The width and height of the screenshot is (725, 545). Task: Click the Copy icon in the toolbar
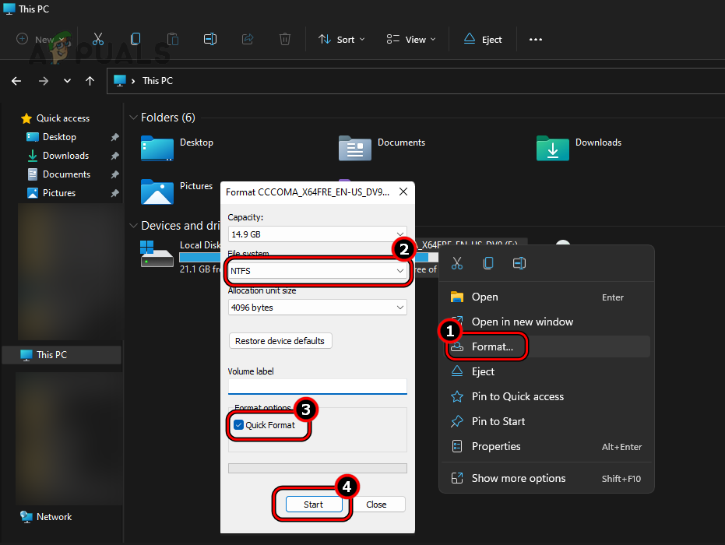[135, 39]
